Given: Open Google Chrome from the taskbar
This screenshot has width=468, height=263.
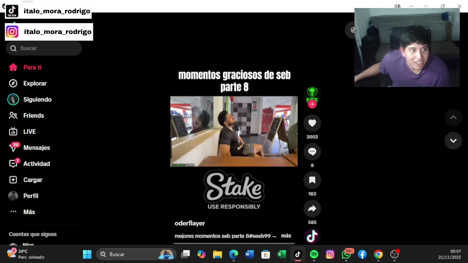Looking at the screenshot, I should click(378, 254).
